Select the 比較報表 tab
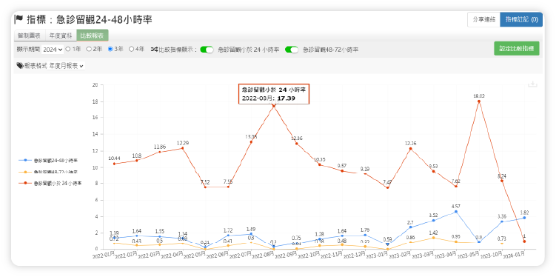The image size is (556, 277). tap(93, 36)
